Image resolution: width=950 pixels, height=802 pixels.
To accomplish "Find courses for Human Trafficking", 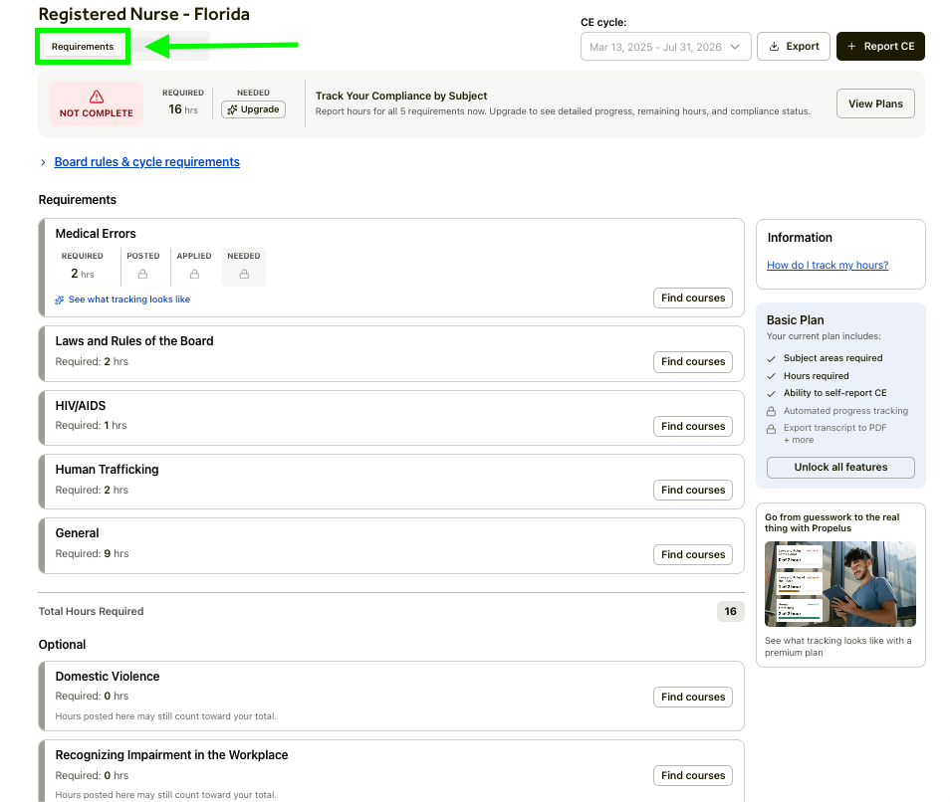I will pyautogui.click(x=692, y=490).
